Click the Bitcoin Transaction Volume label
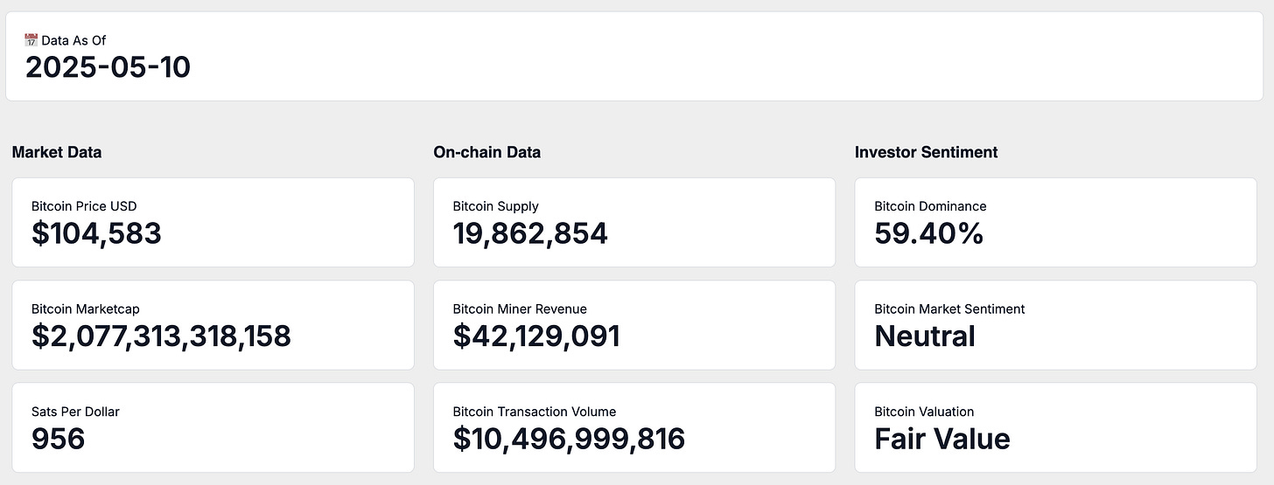 534,411
